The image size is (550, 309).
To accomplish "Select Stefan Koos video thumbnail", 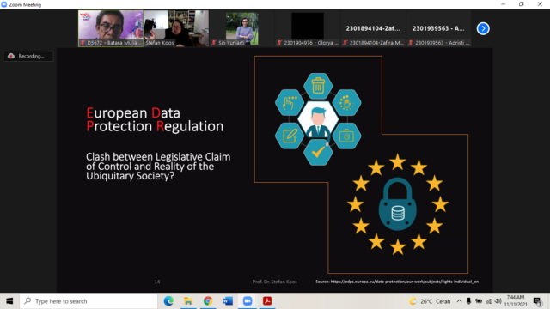I will (x=176, y=28).
